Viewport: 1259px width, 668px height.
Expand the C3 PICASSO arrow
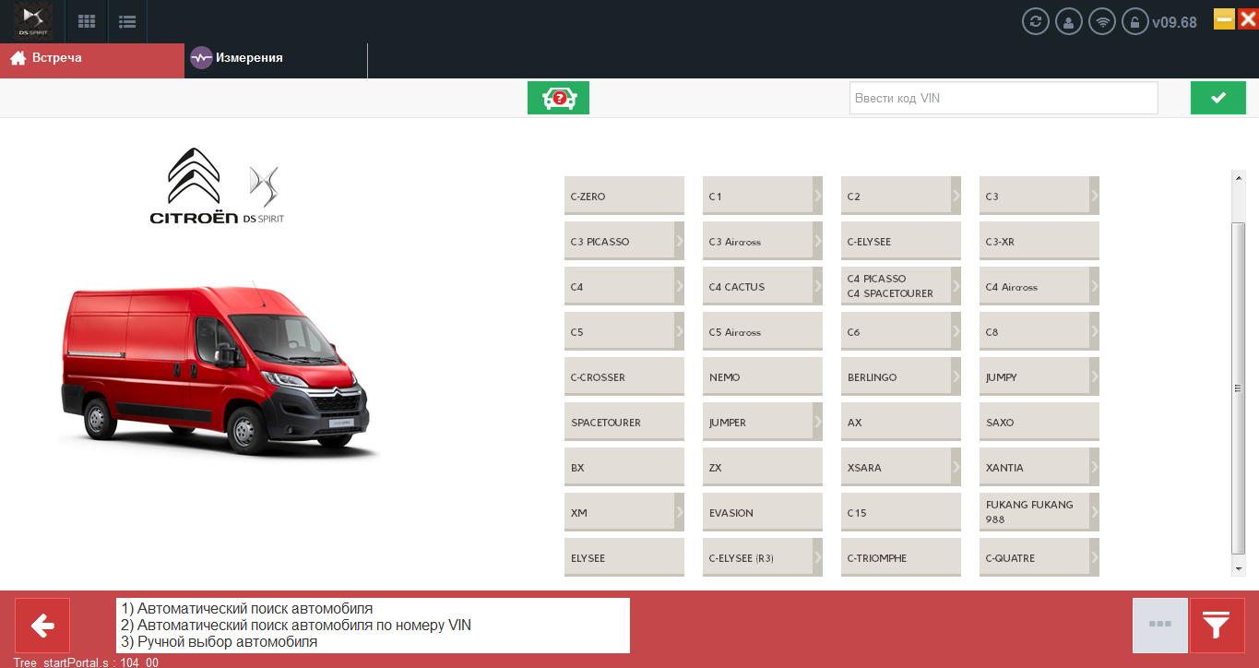pyautogui.click(x=679, y=241)
